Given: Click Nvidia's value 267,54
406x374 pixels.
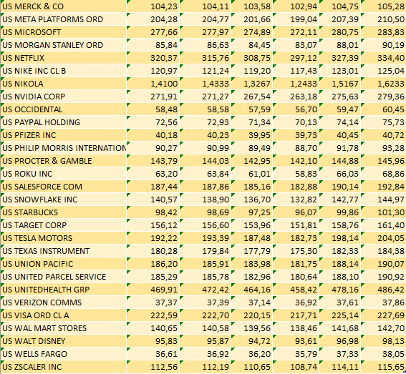Looking at the screenshot, I should [257, 97].
